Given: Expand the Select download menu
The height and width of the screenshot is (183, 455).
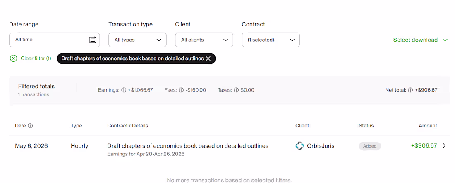Looking at the screenshot, I should pos(421,40).
